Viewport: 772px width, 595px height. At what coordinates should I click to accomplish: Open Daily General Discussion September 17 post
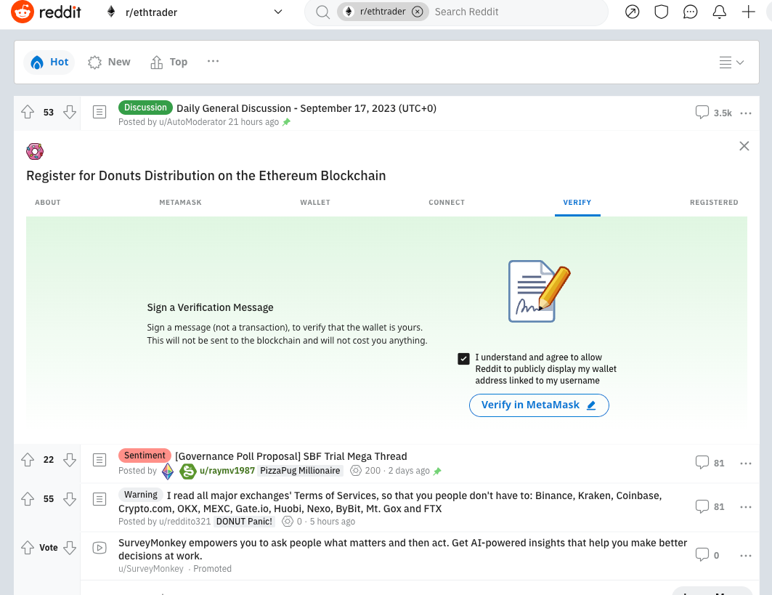pos(306,108)
